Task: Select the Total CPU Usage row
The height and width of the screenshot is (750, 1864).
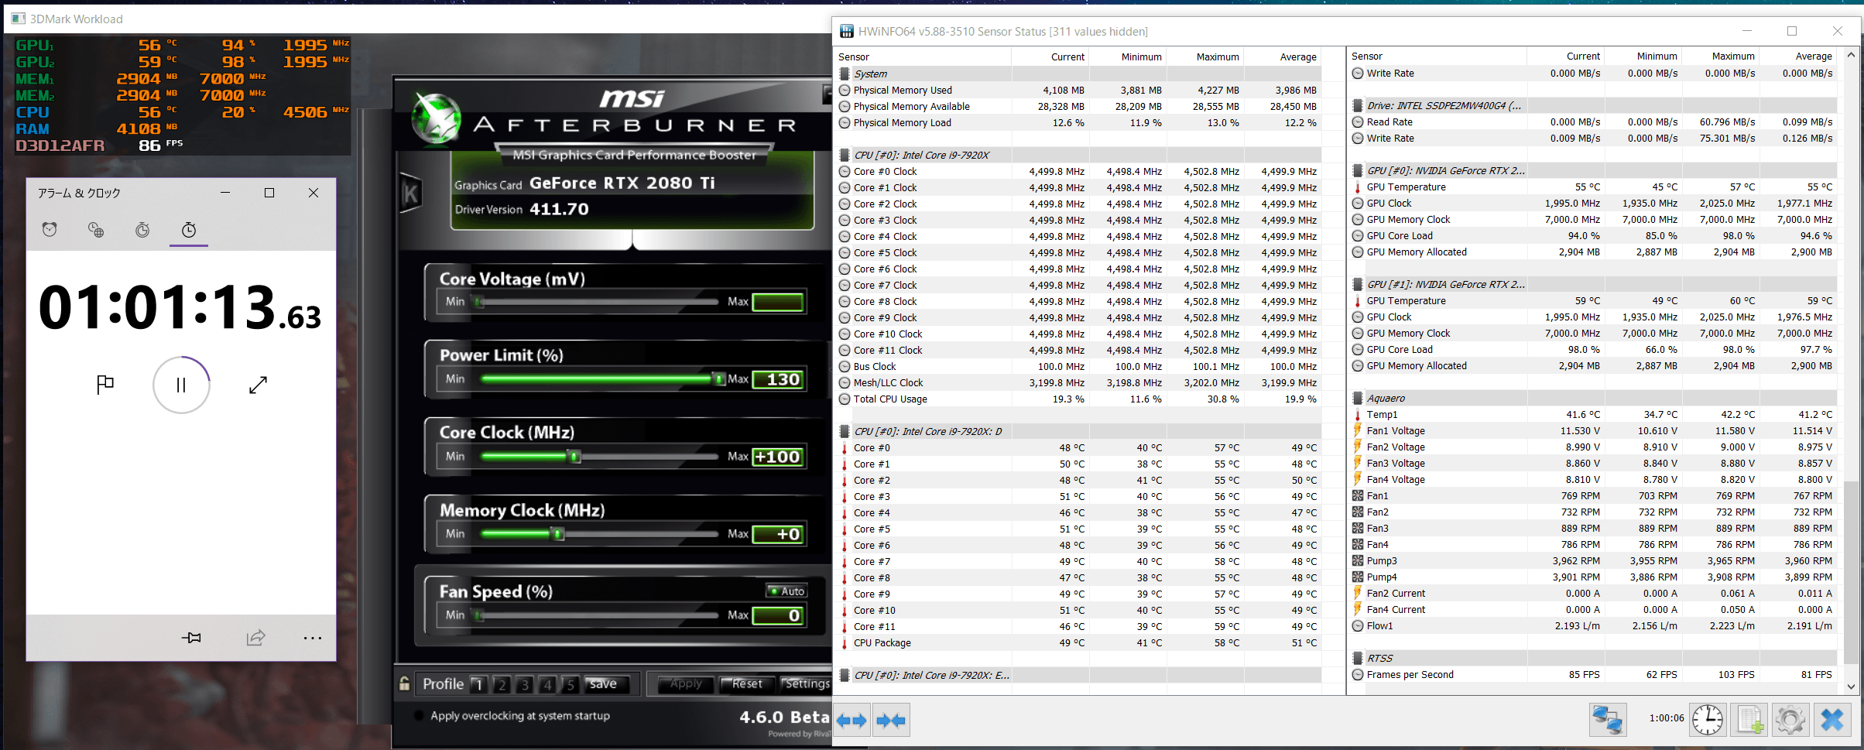Action: coord(1079,399)
